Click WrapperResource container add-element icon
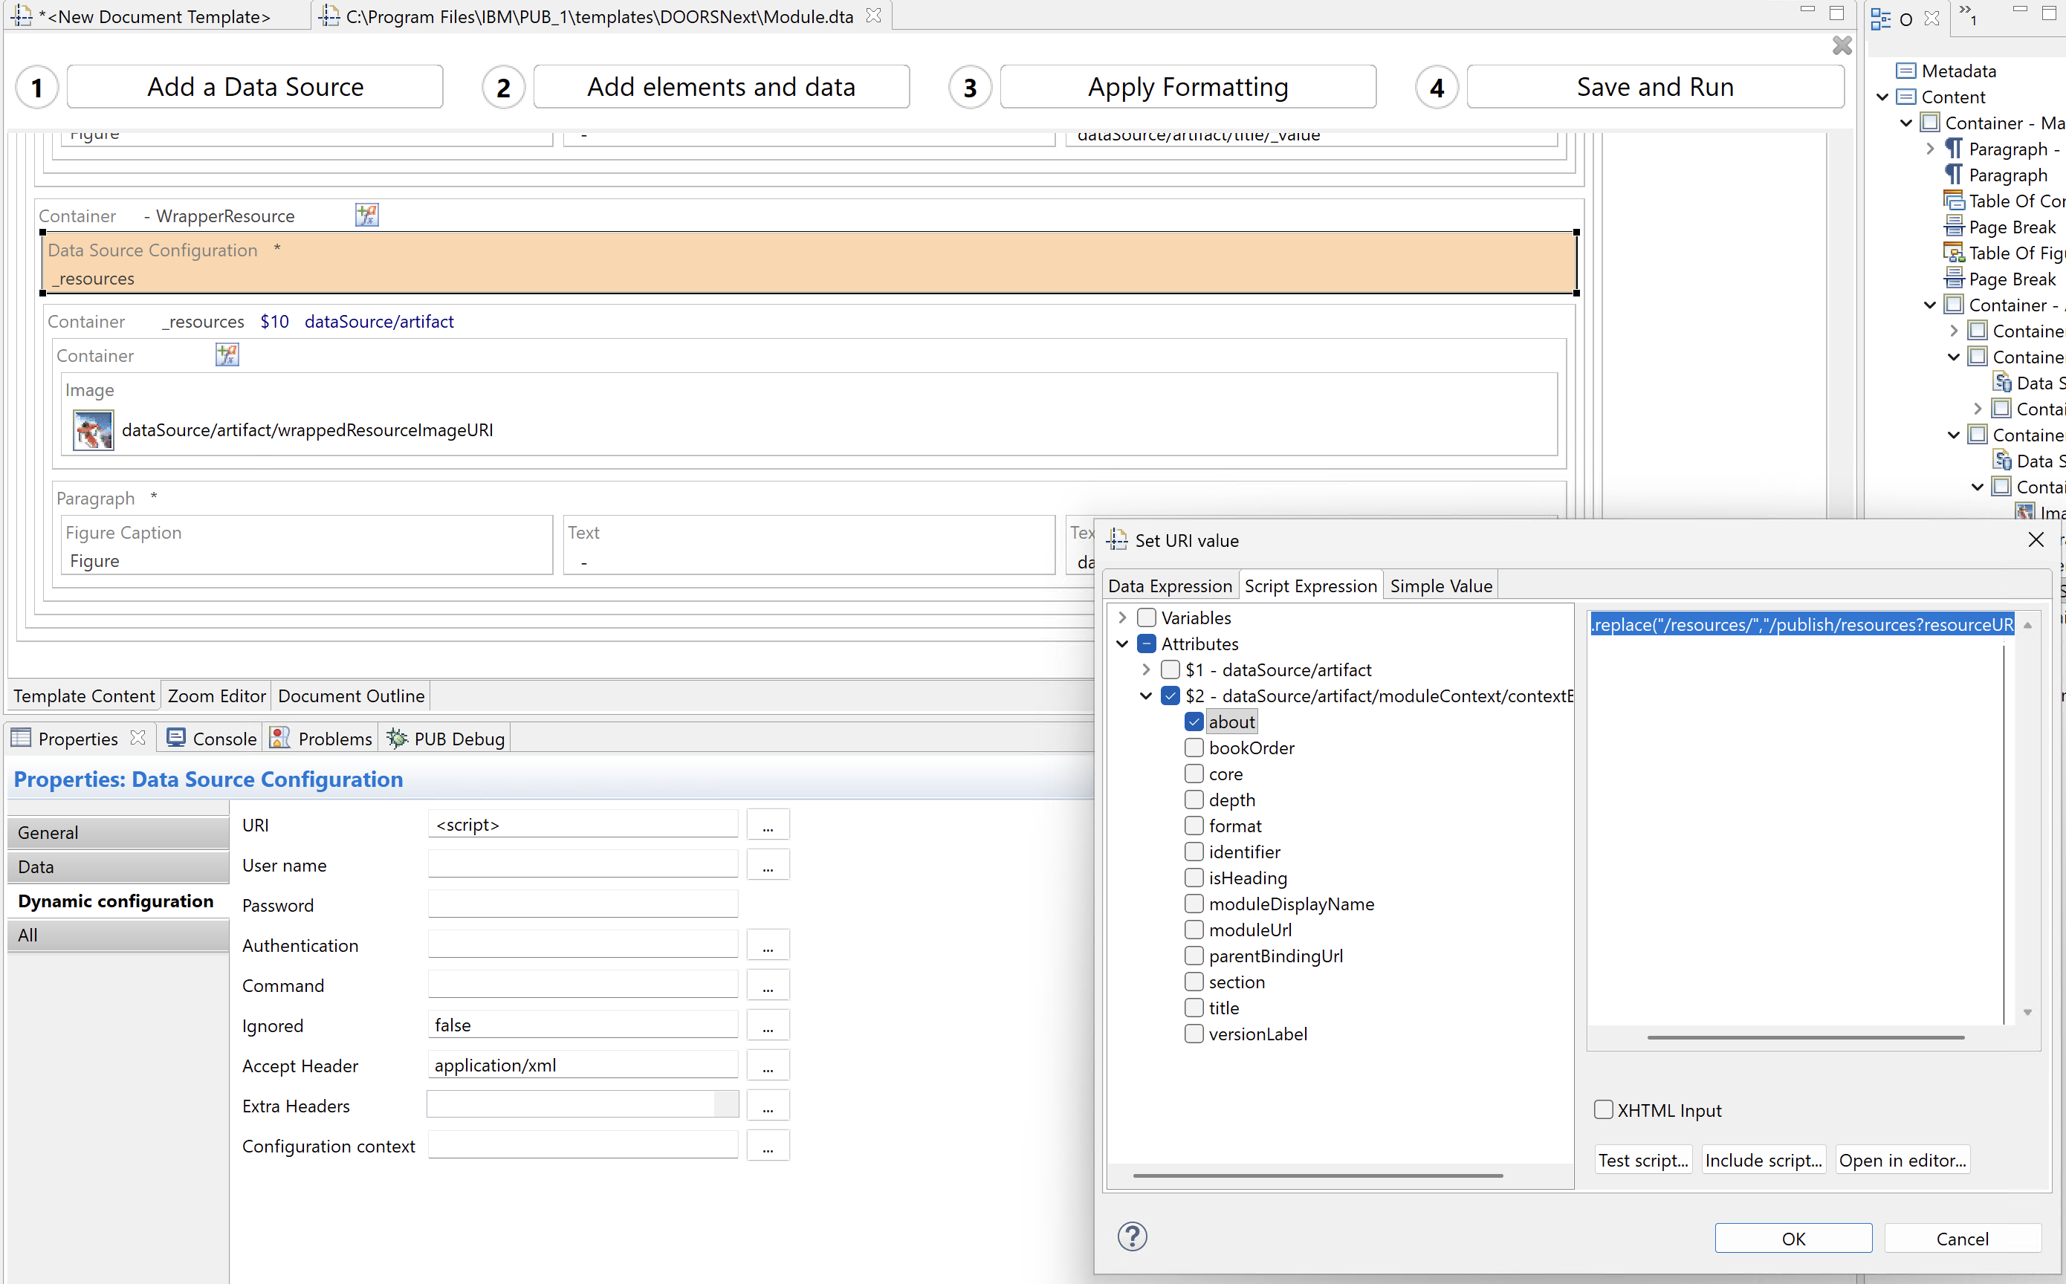2066x1284 pixels. 367,215
